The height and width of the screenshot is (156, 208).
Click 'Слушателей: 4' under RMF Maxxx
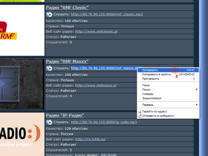pyautogui.click(x=59, y=96)
